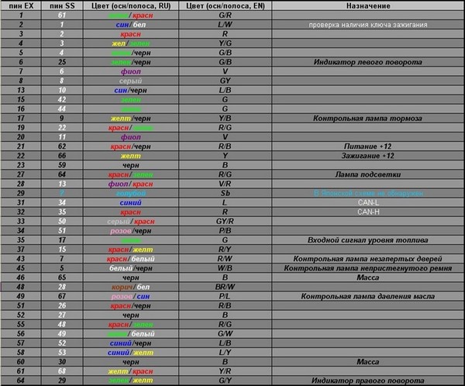The width and height of the screenshot is (465, 386).
Task: Click the blue highlighted text in the Sb row
Action: (367, 192)
